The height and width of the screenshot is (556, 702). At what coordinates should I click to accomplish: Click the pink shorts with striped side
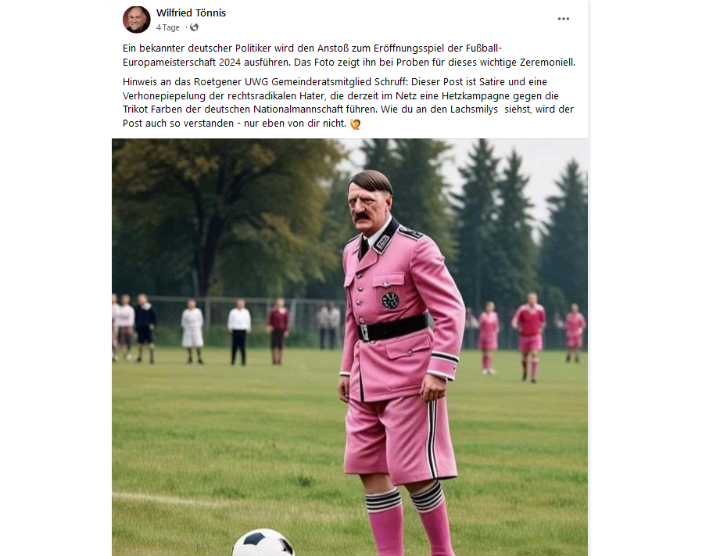399,437
